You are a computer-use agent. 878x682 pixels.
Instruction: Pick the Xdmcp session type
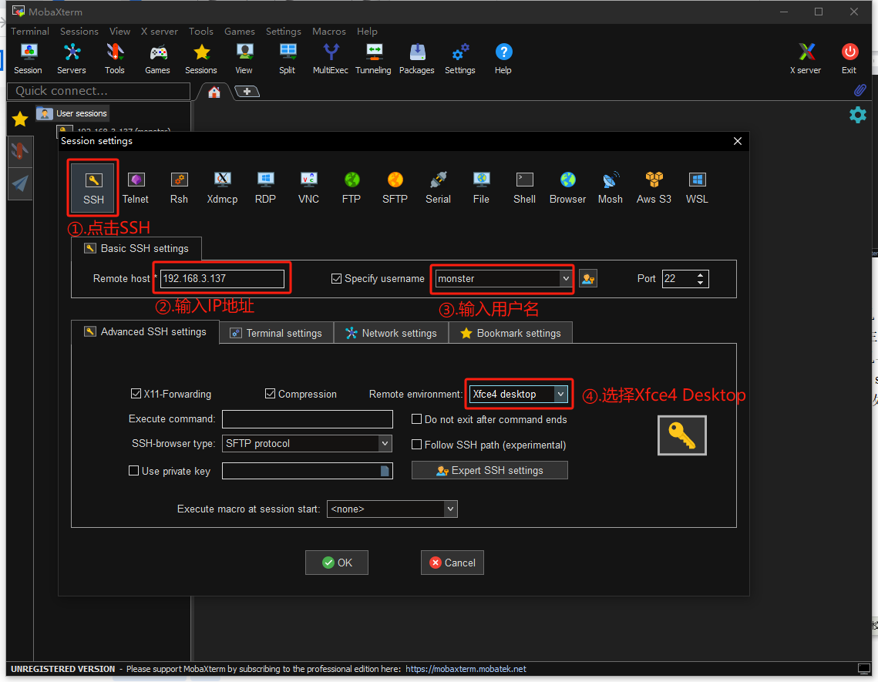pyautogui.click(x=222, y=188)
